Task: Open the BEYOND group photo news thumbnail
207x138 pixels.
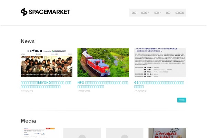Action: coord(47,63)
